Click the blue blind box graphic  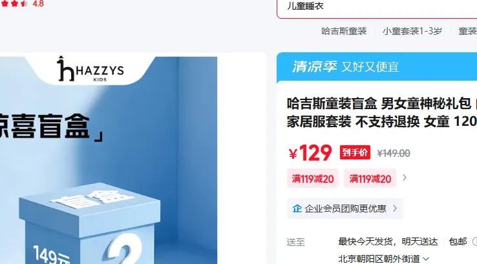(x=90, y=225)
